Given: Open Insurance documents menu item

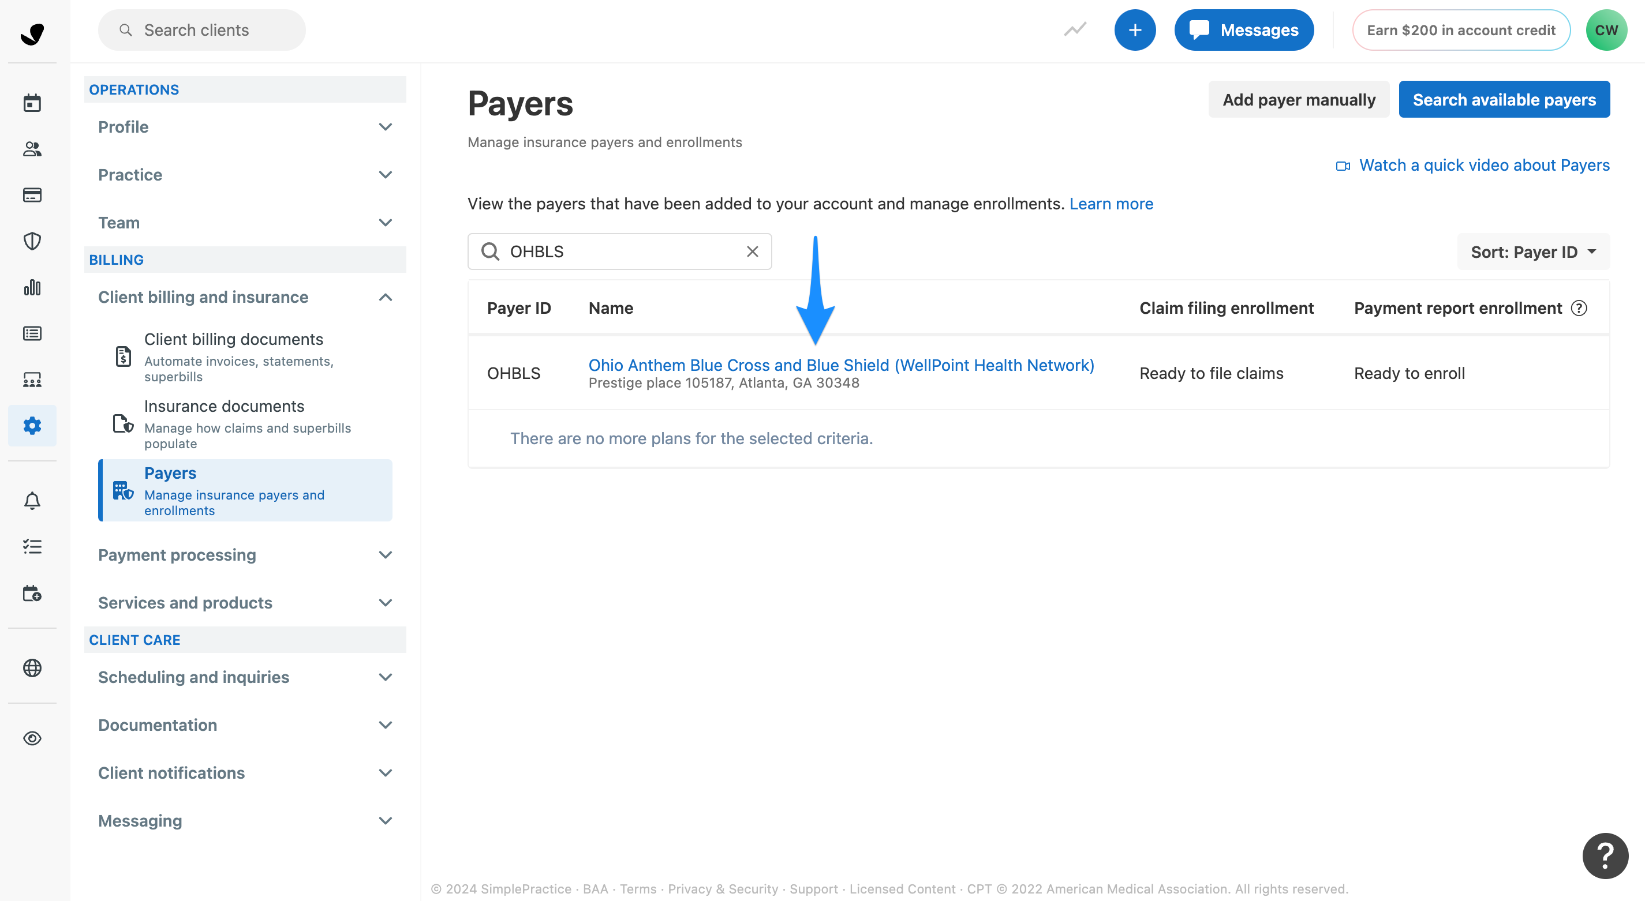Looking at the screenshot, I should 245,424.
